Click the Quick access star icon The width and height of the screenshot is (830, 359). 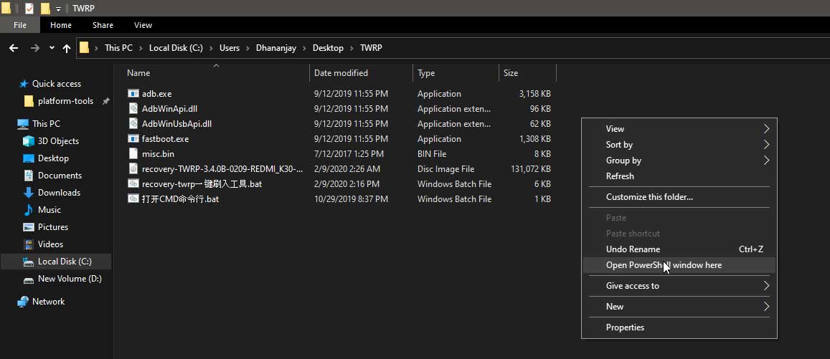pos(23,84)
